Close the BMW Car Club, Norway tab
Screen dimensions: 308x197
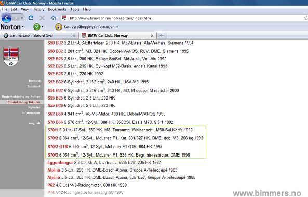tap(152, 35)
